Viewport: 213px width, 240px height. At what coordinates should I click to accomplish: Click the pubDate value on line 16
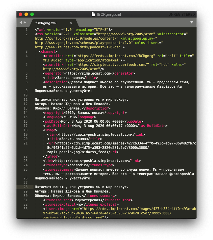tap(92, 121)
